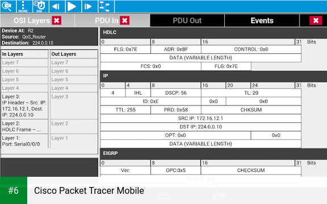Click the IHL field in IP header
This screenshot has height=204, width=327.
click(138, 93)
